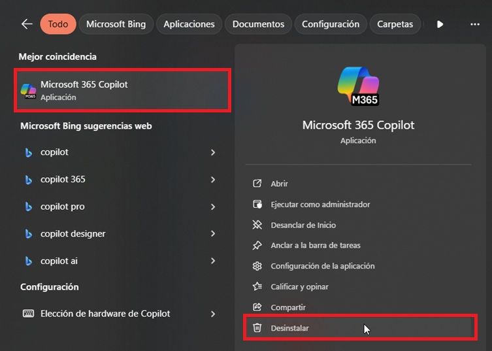
Task: Select Desanclar de Inicio
Action: pos(358,225)
